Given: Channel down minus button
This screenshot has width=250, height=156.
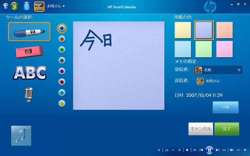Looking at the screenshot, I should coord(173,150).
